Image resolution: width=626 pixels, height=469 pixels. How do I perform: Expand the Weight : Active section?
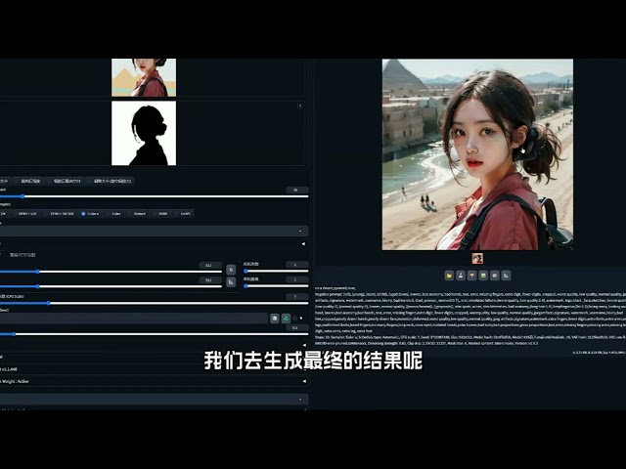pyautogui.click(x=155, y=381)
